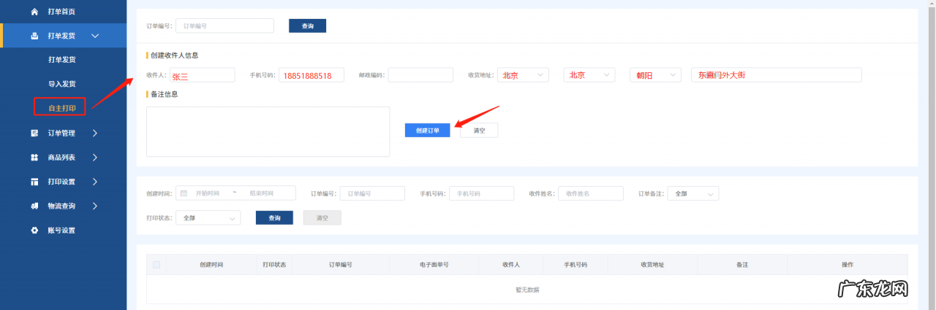Click the 结束时间 date field
The width and height of the screenshot is (936, 310).
point(261,193)
